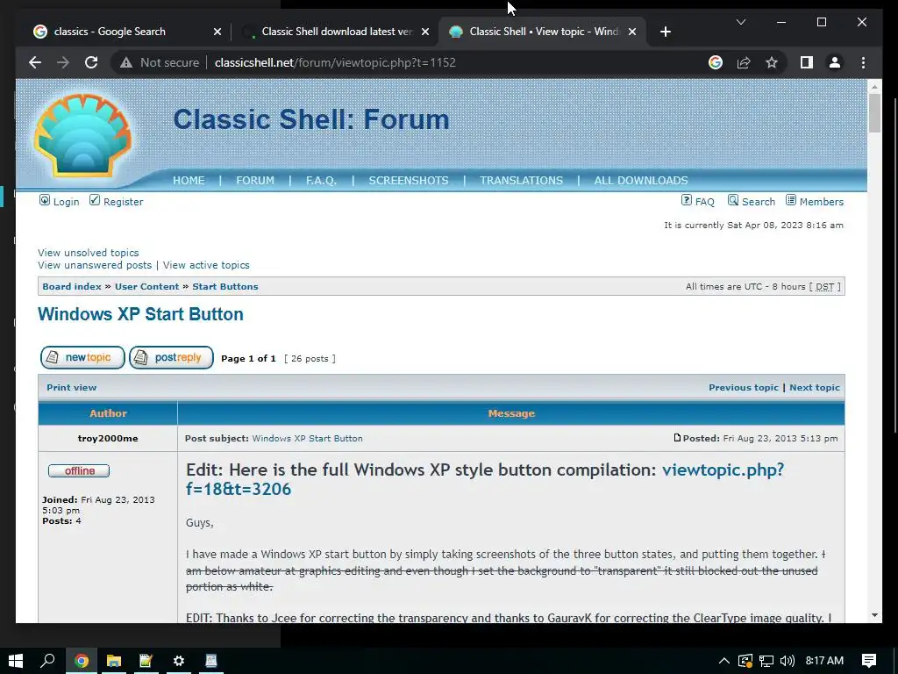This screenshot has height=674, width=898.
Task: Click the Chrome taskbar icon
Action: pos(82,661)
